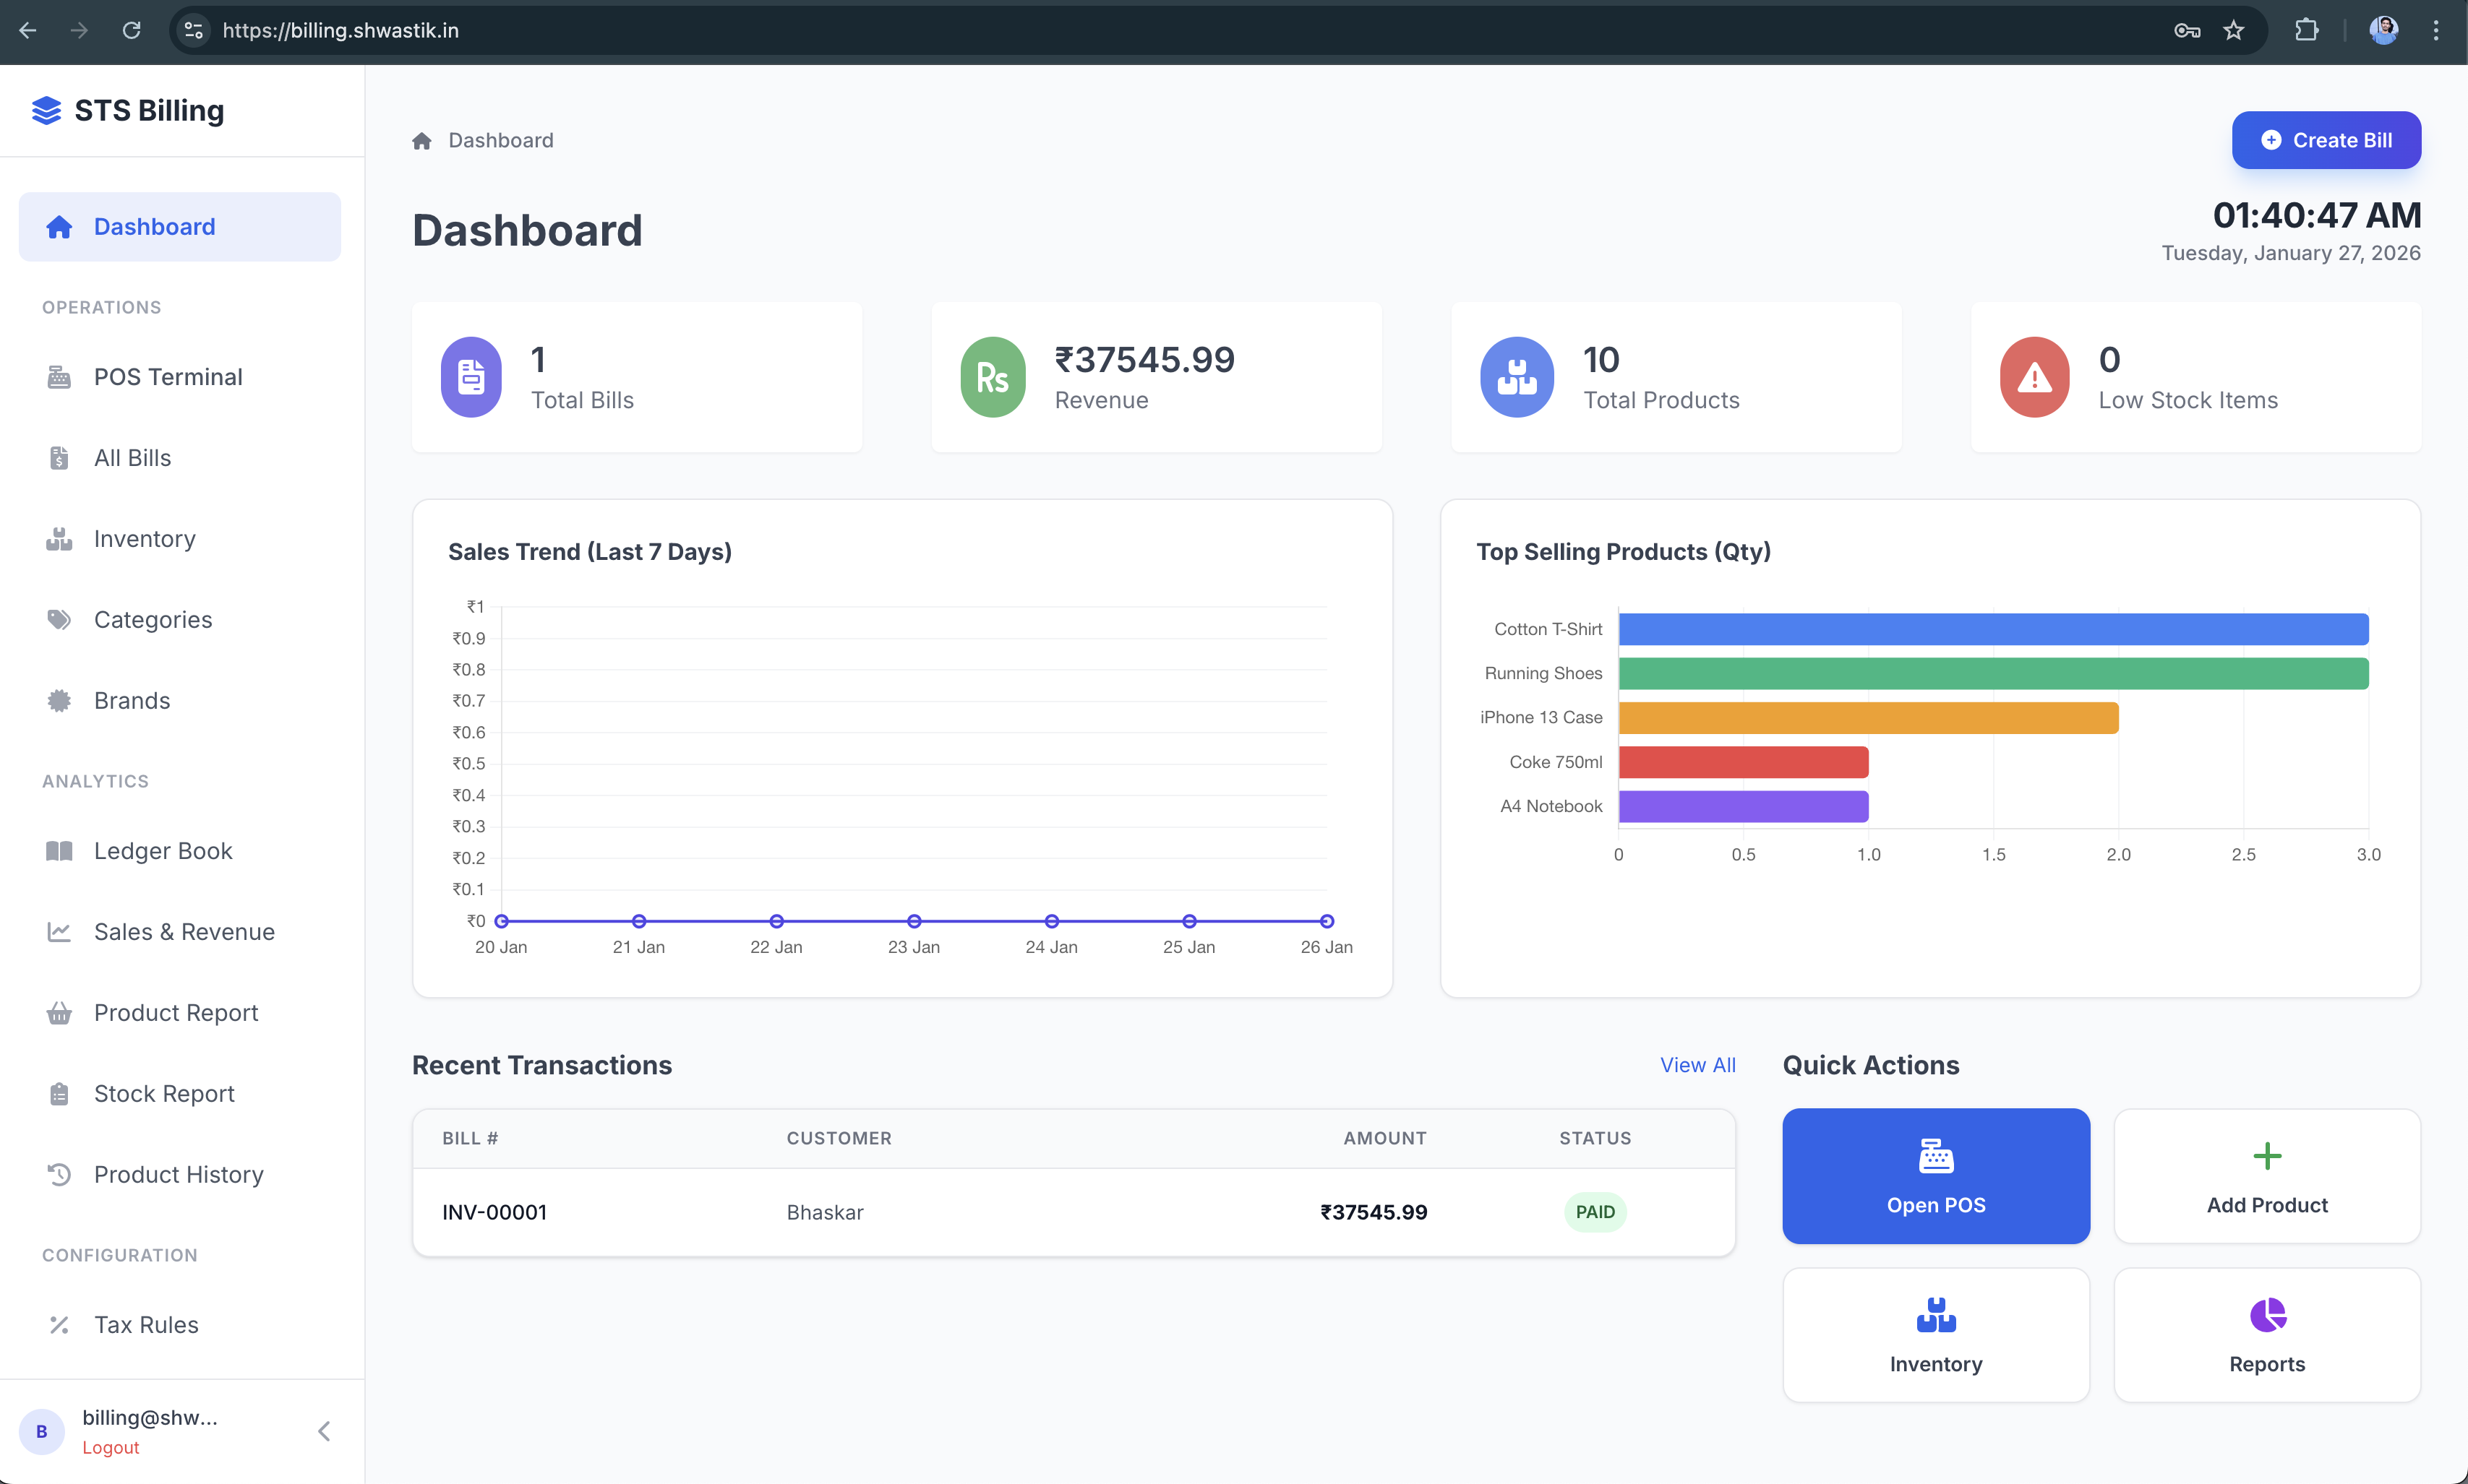Click the Brands icon in sidebar
The width and height of the screenshot is (2468, 1484).
tap(59, 700)
